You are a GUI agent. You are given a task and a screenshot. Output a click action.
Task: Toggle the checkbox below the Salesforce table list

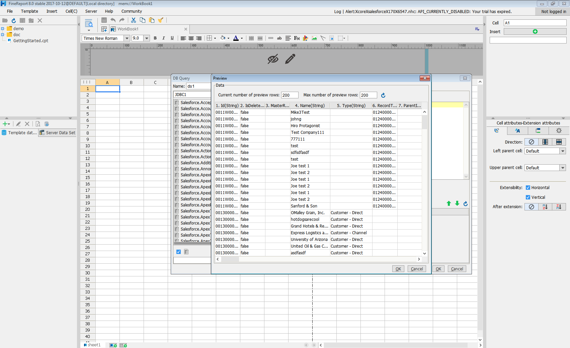pyautogui.click(x=178, y=252)
